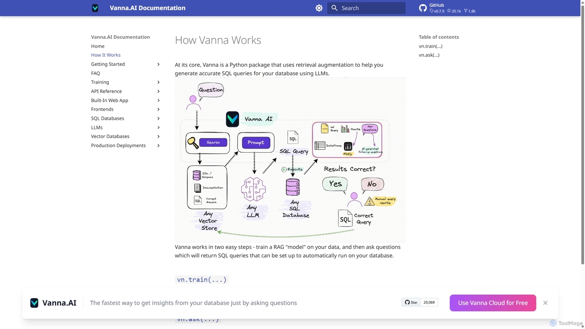This screenshot has width=585, height=329.
Task: Expand the Frontends chevron
Action: (159, 109)
